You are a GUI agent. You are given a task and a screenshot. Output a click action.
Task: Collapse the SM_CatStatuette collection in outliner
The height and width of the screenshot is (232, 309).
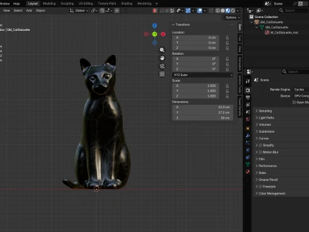(252, 22)
